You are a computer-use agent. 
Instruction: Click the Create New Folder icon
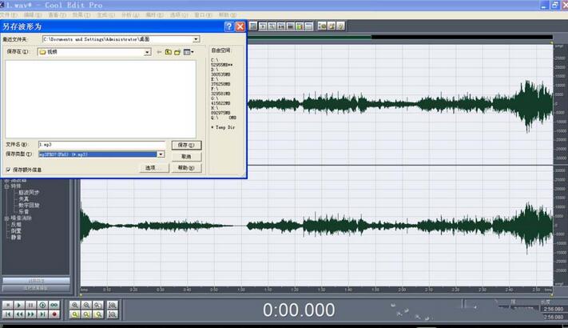pyautogui.click(x=178, y=52)
